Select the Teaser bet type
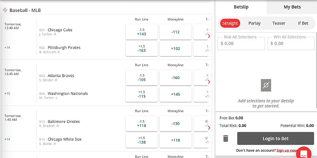Viewport: 317px width, 158px height. (279, 23)
